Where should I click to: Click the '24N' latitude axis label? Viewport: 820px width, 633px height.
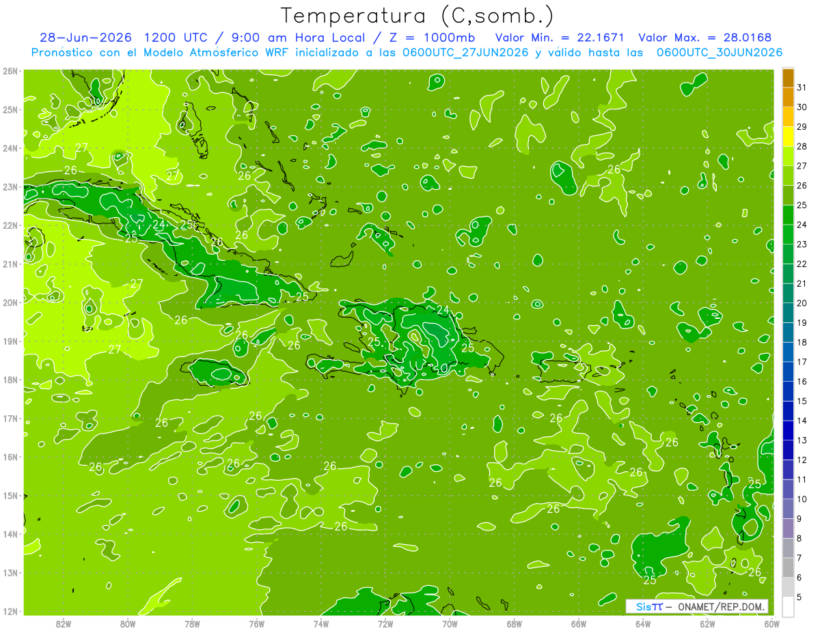10,148
